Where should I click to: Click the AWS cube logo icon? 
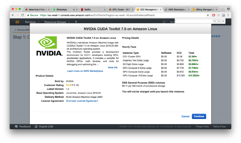tap(17, 22)
